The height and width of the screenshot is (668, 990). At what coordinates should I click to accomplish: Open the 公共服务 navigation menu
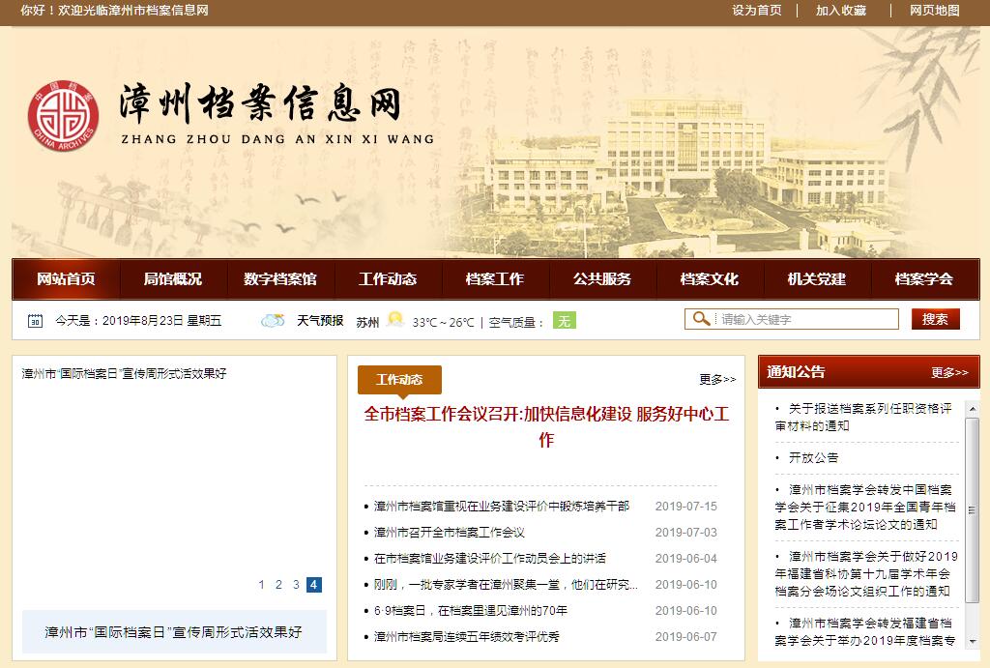(601, 279)
